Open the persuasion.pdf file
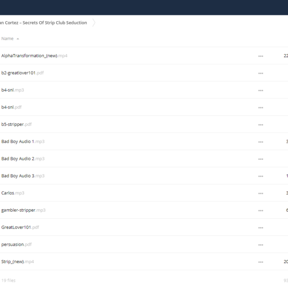The width and height of the screenshot is (288, 288). (x=16, y=244)
